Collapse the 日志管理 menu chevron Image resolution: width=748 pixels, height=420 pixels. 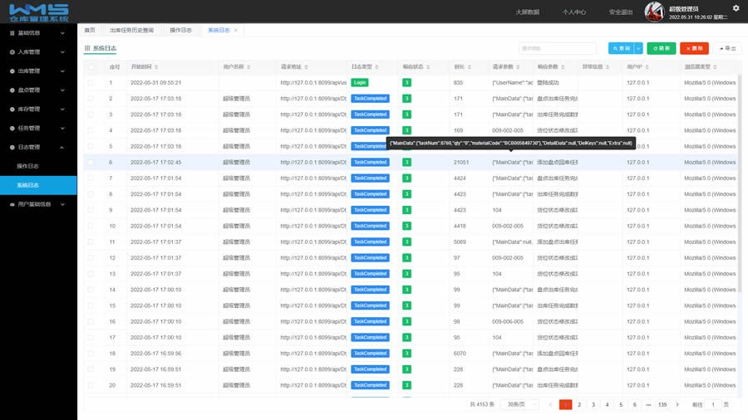tap(62, 147)
